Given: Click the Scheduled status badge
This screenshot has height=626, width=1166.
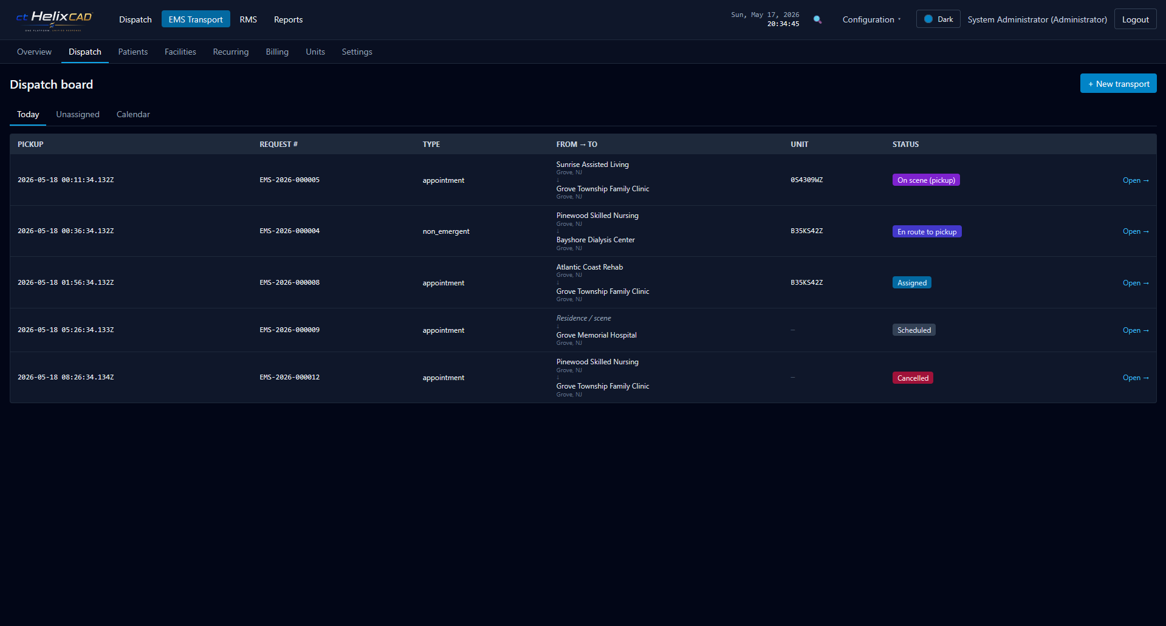Looking at the screenshot, I should 914,330.
